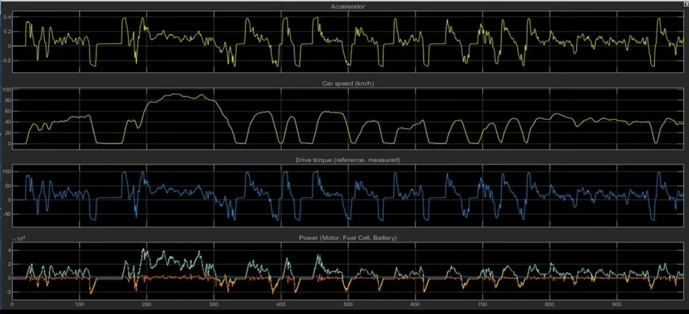Select the 'Power (Motor, Fuel Cell, Battery)' title

click(348, 238)
